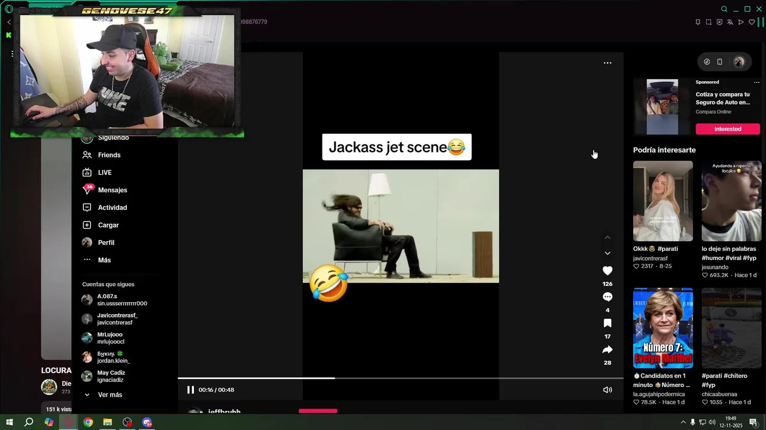
Task: Open File Explorer from the taskbar
Action: pyautogui.click(x=108, y=422)
